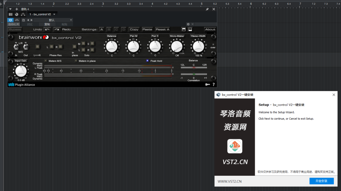Pin the plugin window
Image resolution: width=341 pixels, height=191 pixels.
point(207,9)
